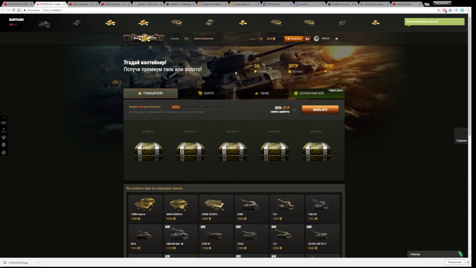Close the downloads bar
This screenshot has width=476, height=268.
pos(468,262)
